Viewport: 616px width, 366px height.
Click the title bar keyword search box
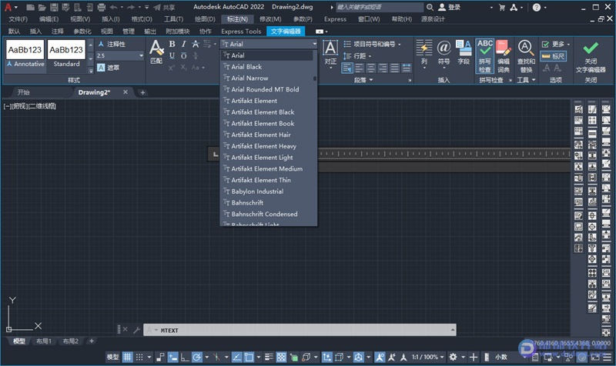tap(380, 7)
